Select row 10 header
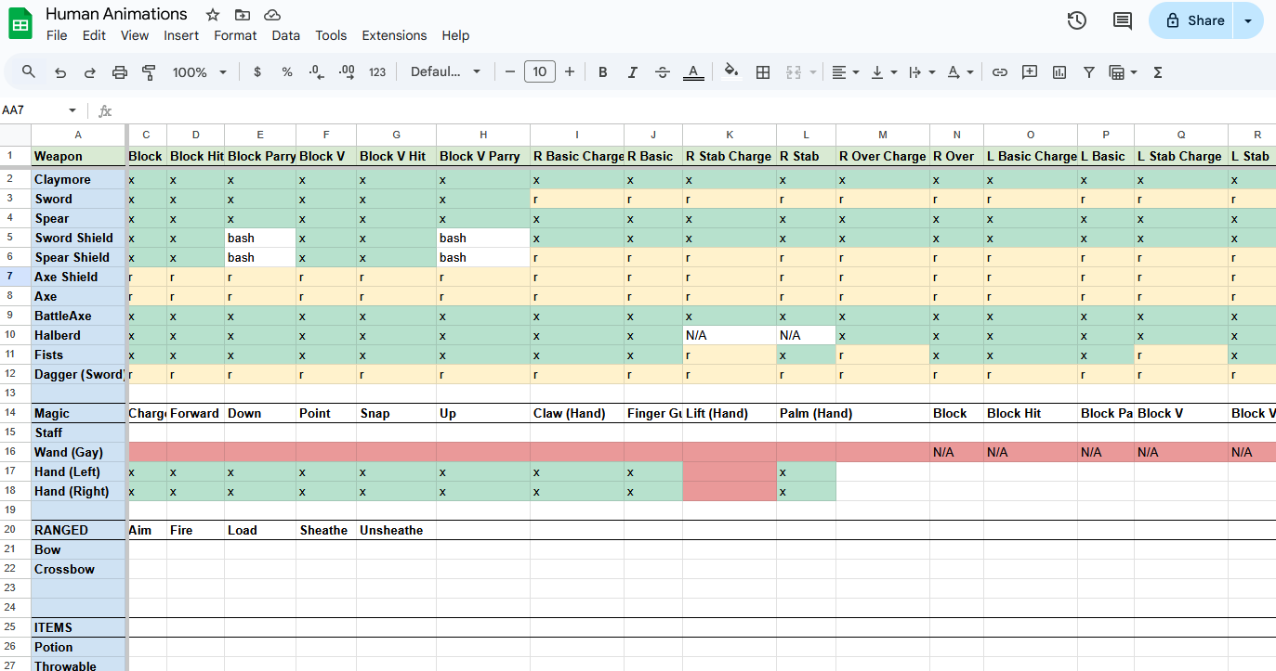1276x671 pixels. pyautogui.click(x=15, y=335)
